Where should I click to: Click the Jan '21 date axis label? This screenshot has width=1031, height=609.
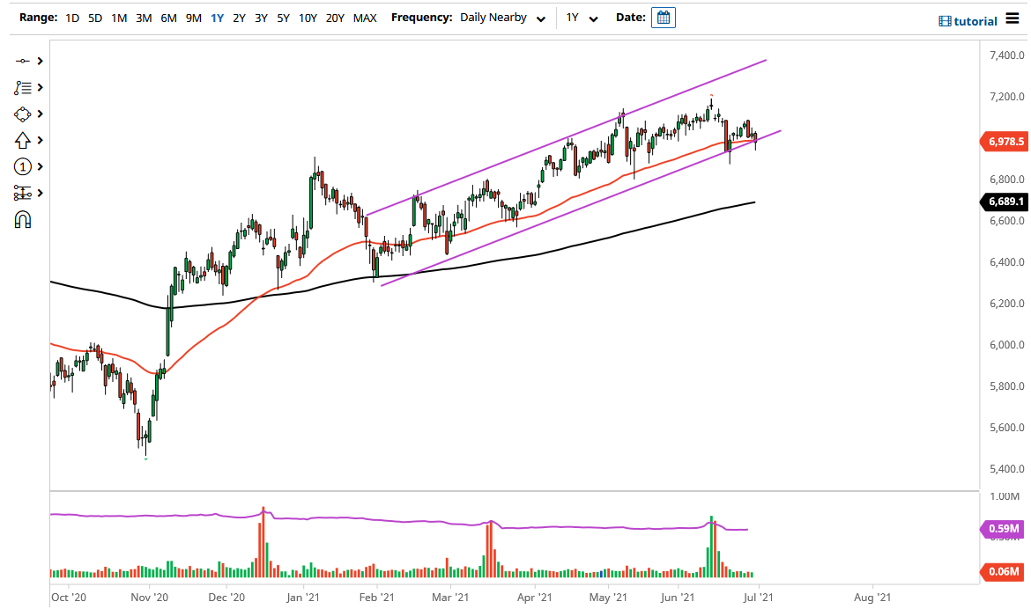[x=303, y=598]
